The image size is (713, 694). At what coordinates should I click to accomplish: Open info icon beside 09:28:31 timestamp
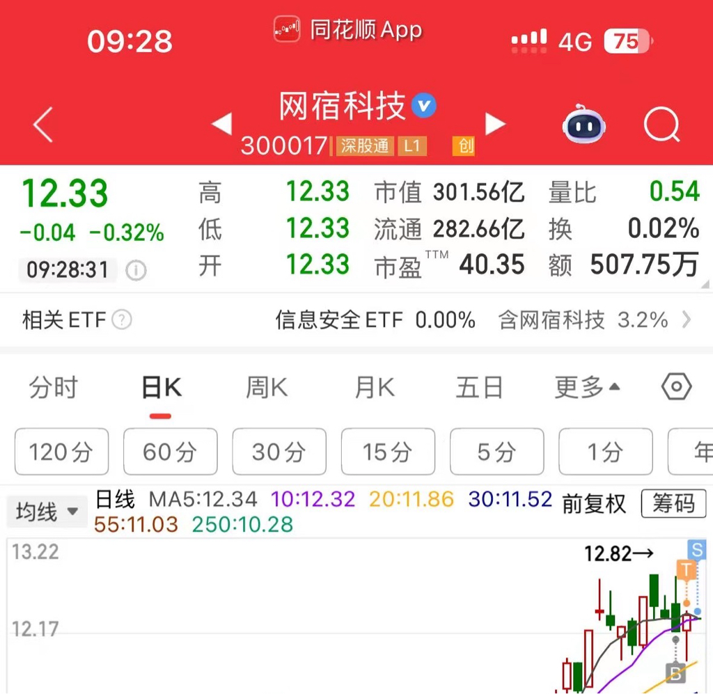tap(136, 270)
